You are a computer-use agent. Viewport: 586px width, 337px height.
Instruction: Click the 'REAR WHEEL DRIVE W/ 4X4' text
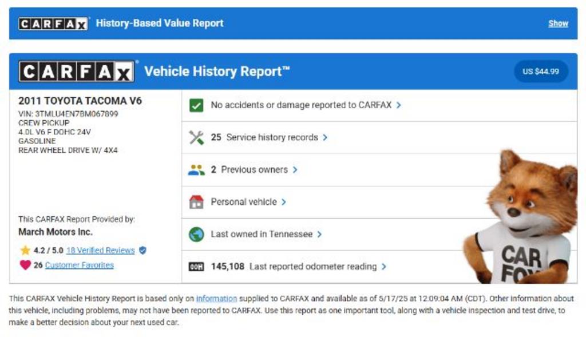(x=68, y=150)
